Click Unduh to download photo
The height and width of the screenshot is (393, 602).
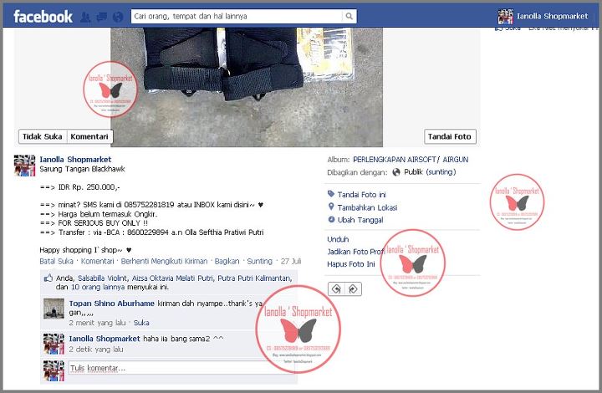338,239
